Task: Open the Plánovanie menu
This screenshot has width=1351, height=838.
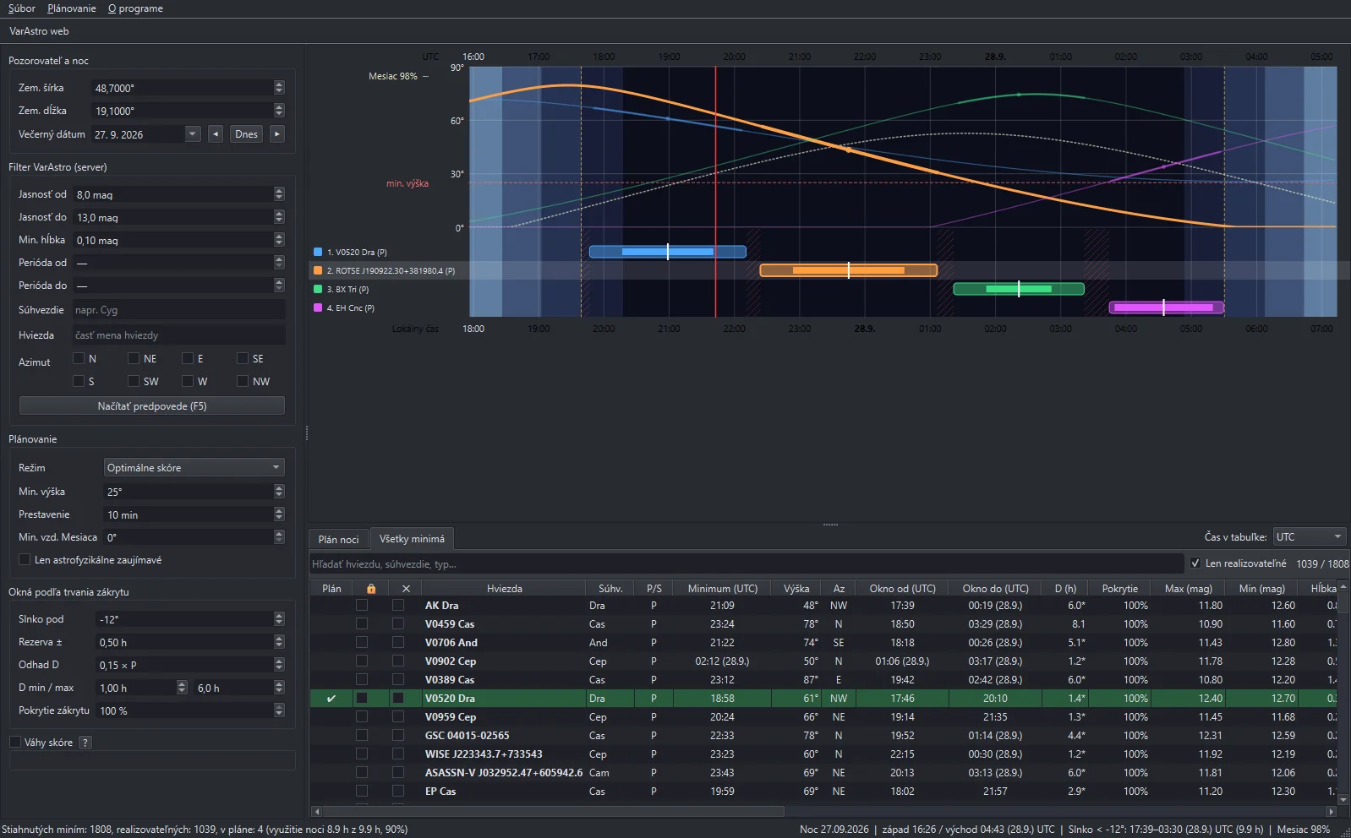Action: (x=72, y=8)
